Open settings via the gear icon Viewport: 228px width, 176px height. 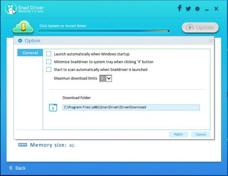coord(197,8)
